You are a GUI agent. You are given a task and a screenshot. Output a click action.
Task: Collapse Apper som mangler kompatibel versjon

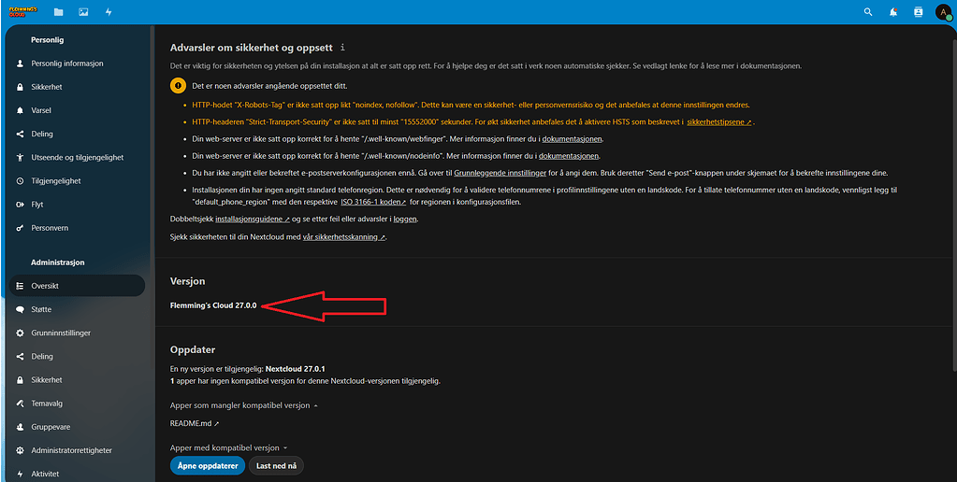[244, 405]
